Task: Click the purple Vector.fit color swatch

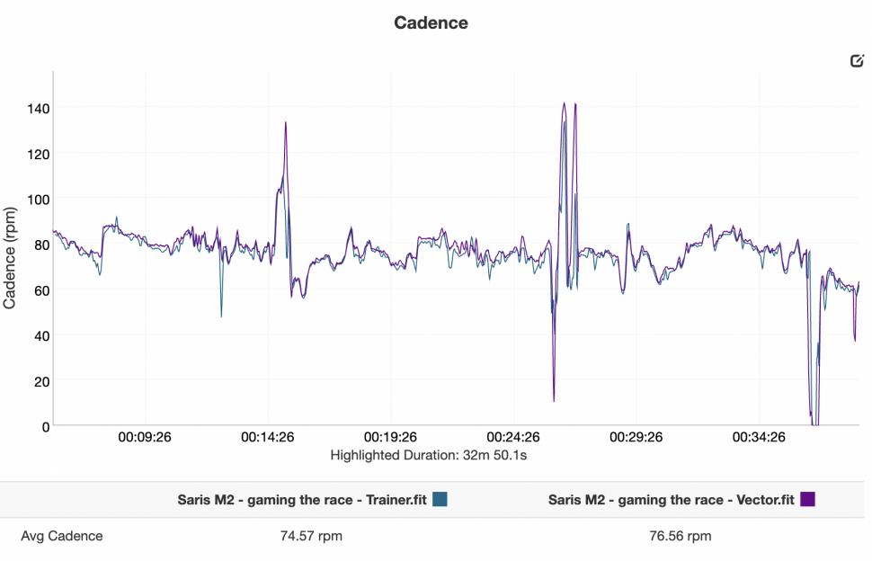Action: click(807, 499)
